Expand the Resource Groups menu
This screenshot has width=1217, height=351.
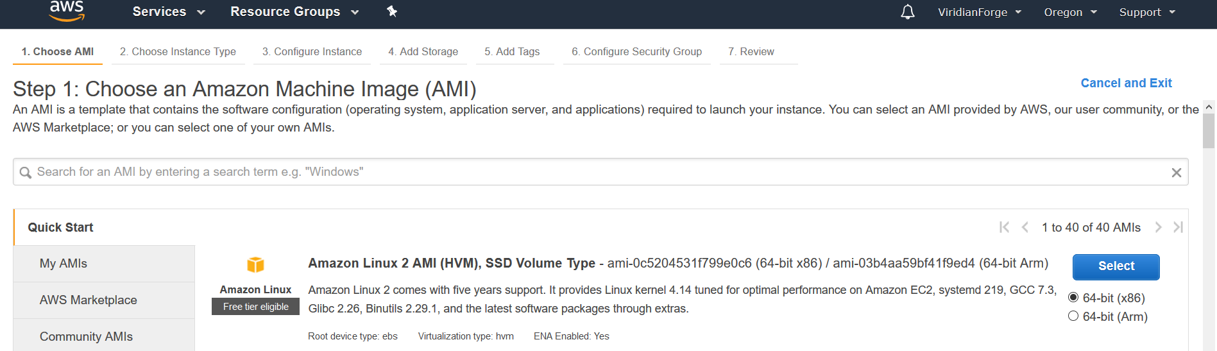point(294,12)
